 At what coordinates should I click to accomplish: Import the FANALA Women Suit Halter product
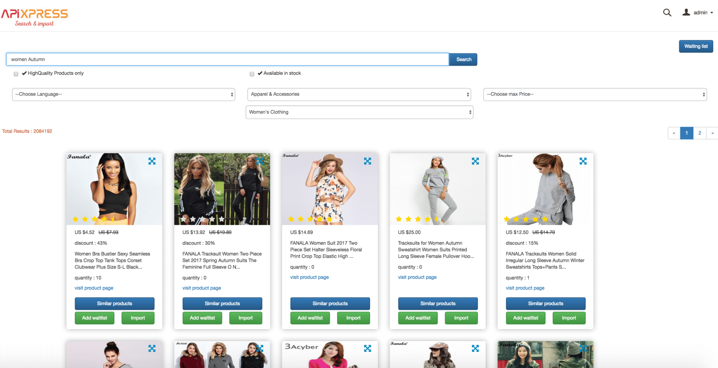(x=353, y=318)
